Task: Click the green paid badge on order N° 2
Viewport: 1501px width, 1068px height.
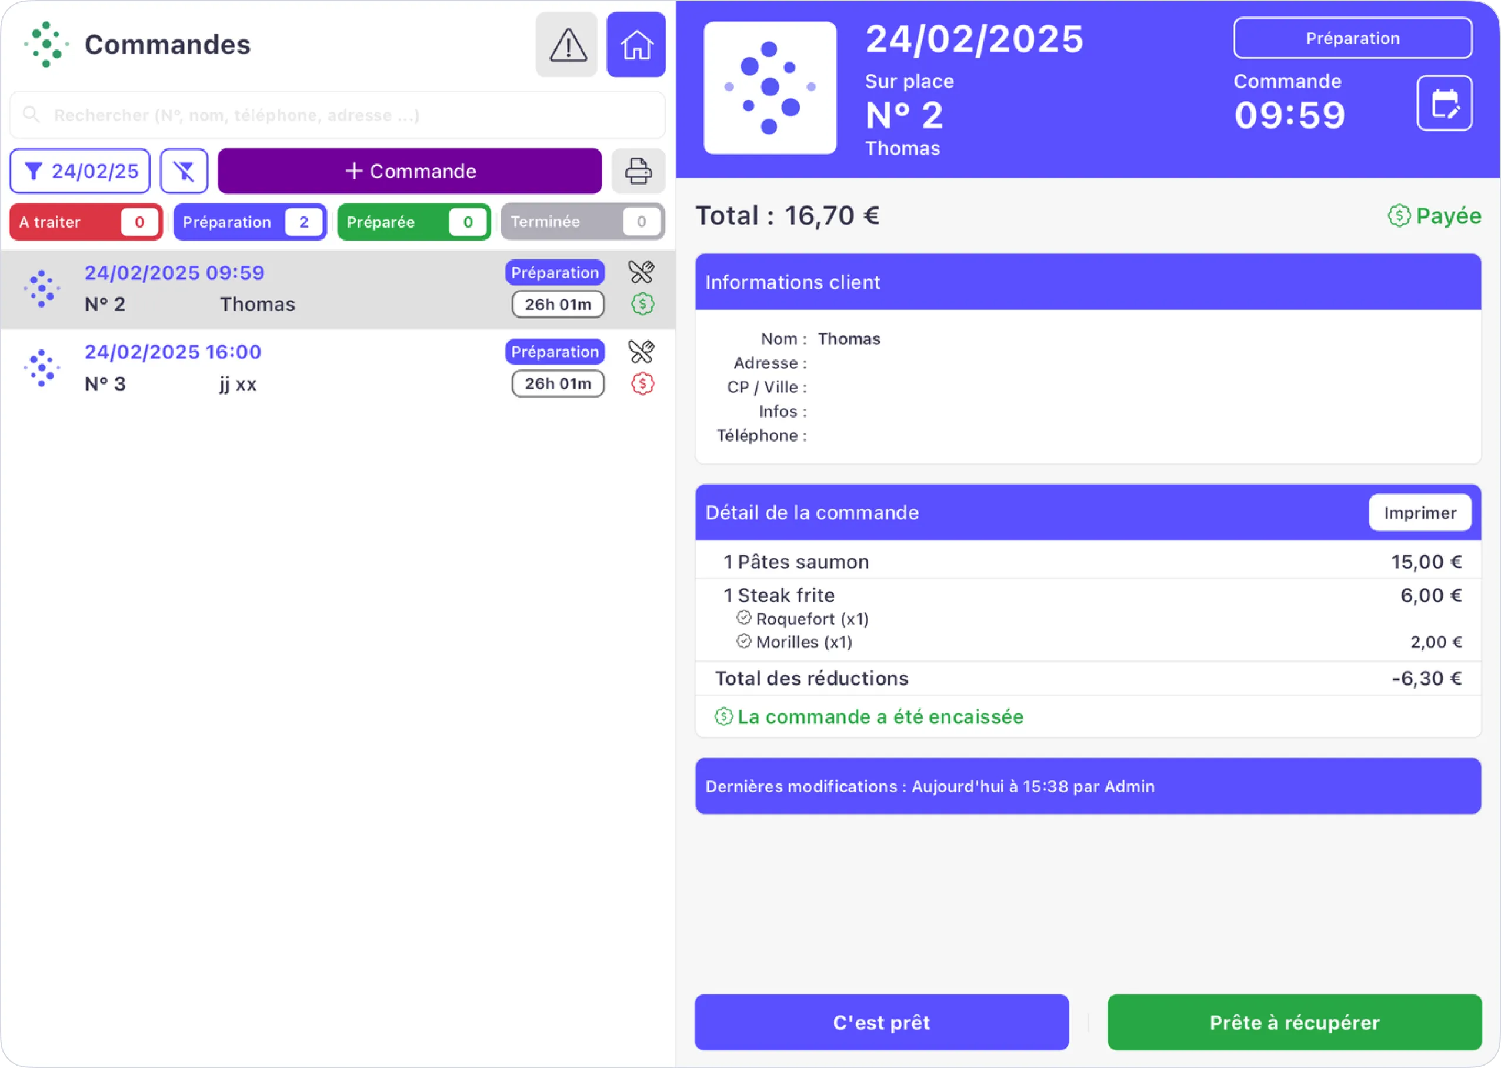Action: click(642, 304)
